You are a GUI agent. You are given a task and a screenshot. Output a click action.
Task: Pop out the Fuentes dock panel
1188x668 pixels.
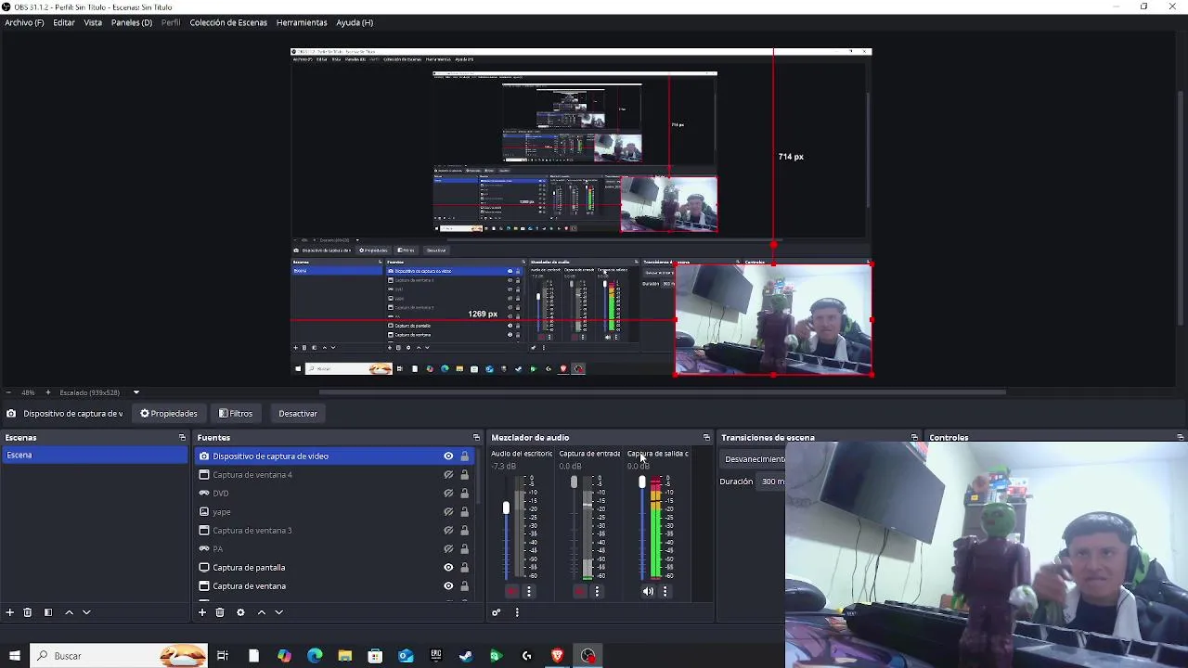coord(476,438)
